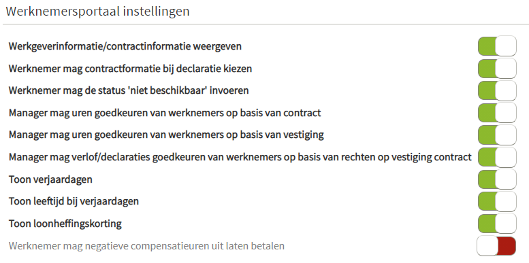
Task: Toggle switch for contractformatie bij declaratie kiezen
Action: click(497, 69)
